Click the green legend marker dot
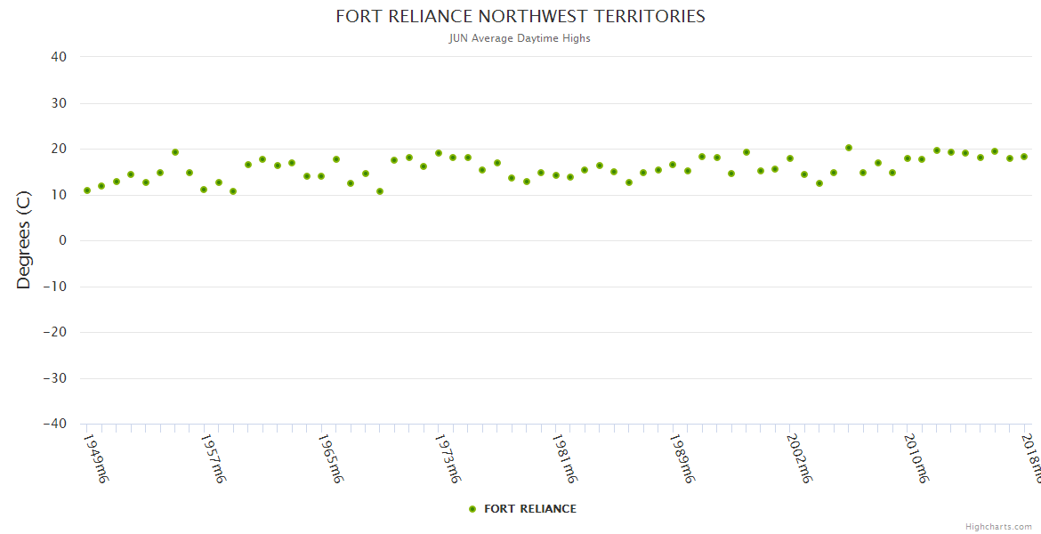This screenshot has height=534, width=1041. 472,509
